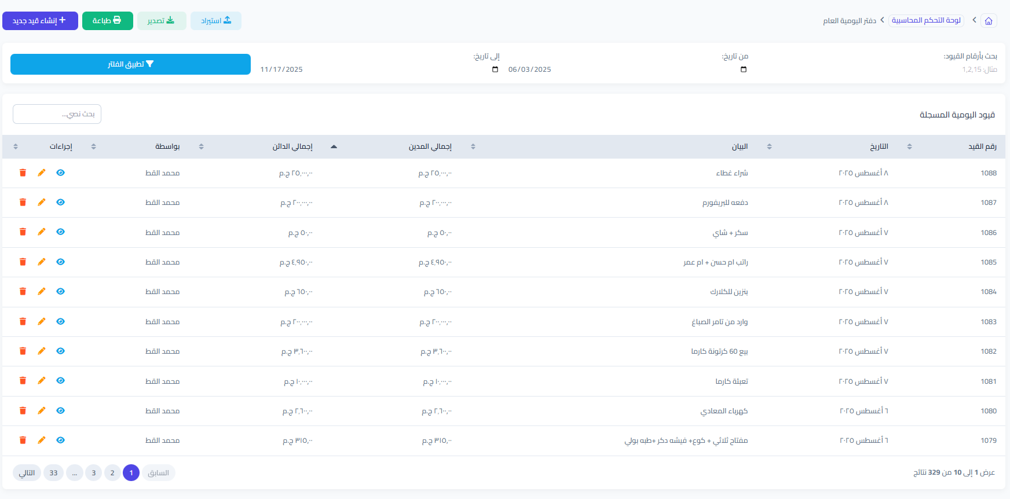Apply filters with تطبيق الفلاتر button
Screen dimensions: 1010x499
click(x=130, y=64)
